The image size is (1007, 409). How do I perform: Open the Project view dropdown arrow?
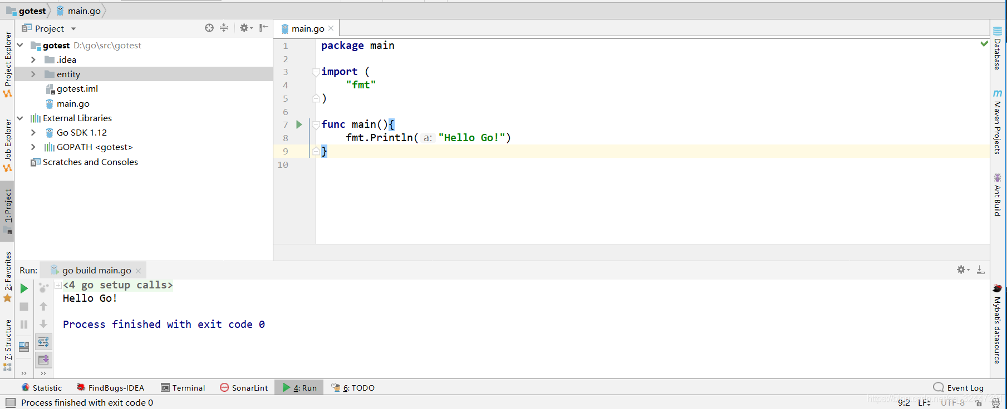[x=73, y=29]
